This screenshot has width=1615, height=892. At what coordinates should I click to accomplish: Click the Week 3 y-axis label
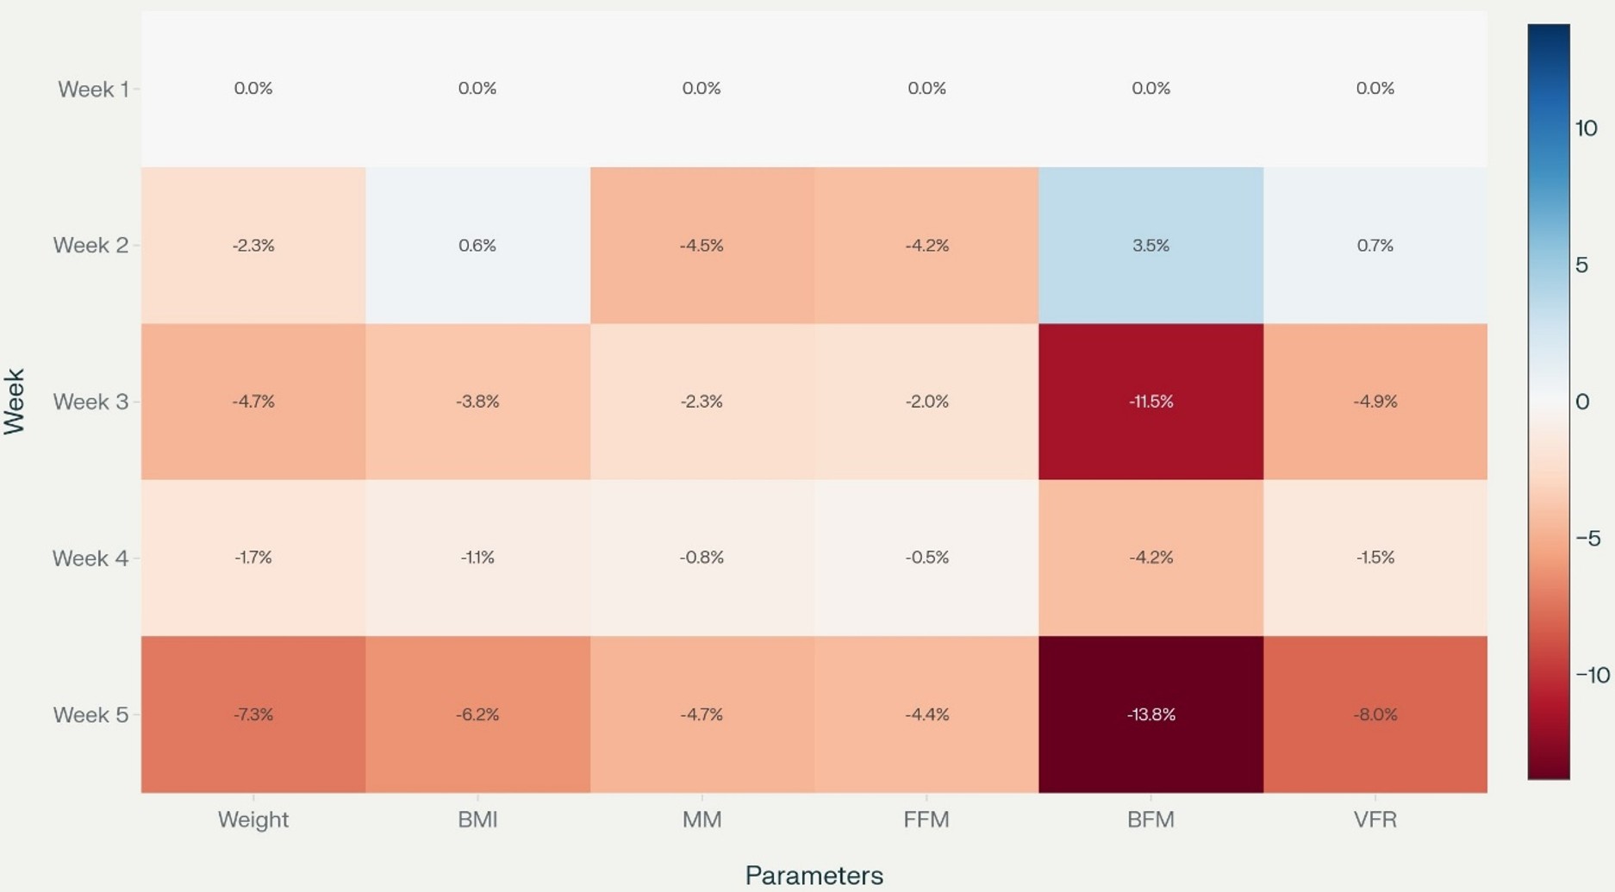[x=90, y=402]
